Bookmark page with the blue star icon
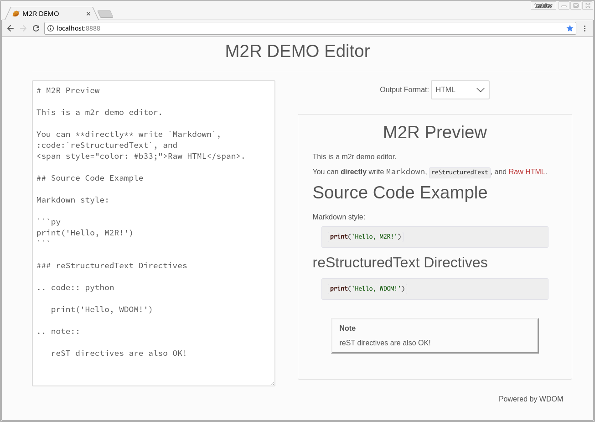Viewport: 595px width, 422px height. pos(570,28)
